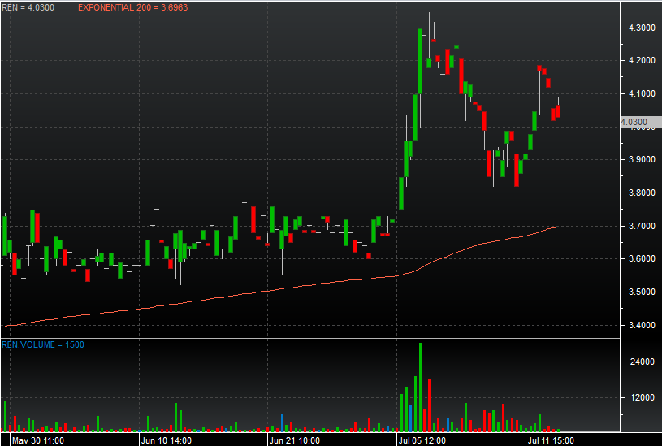Image resolution: width=662 pixels, height=446 pixels.
Task: Click the 24000 volume axis label
Action: click(x=635, y=362)
